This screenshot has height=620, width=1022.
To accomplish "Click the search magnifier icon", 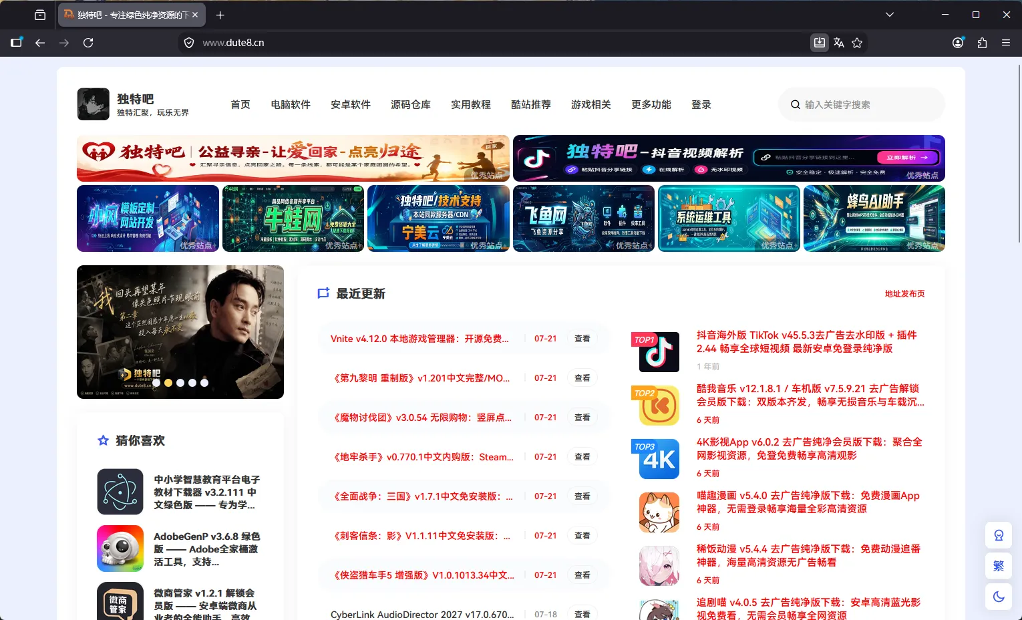I will pyautogui.click(x=796, y=105).
